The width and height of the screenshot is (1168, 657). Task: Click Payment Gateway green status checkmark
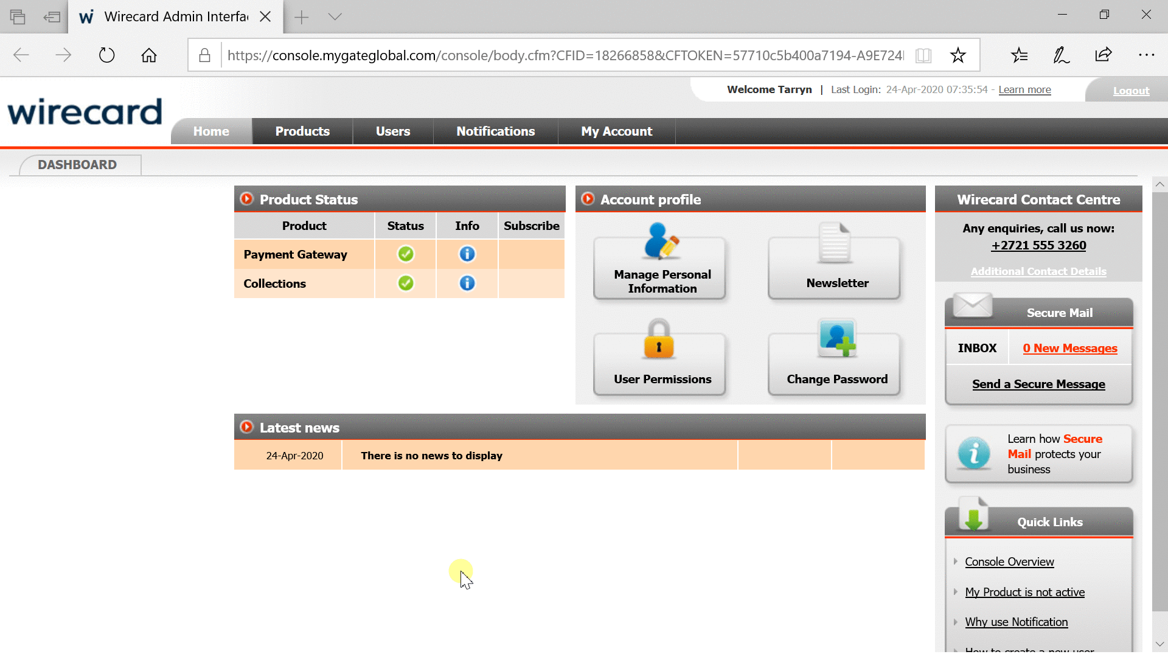tap(406, 254)
